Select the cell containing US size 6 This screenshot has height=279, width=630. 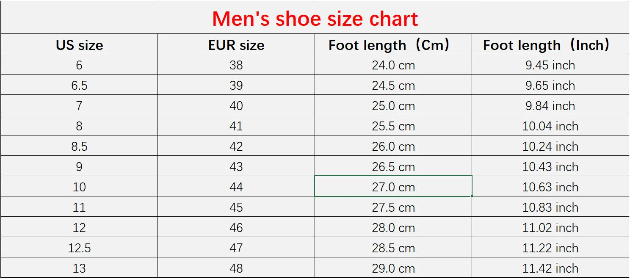[x=79, y=65]
